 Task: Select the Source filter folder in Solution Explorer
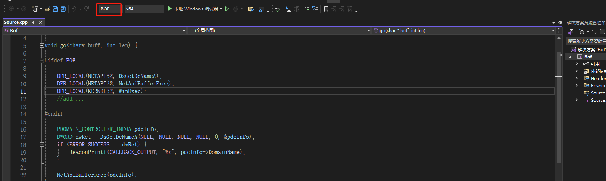coord(594,93)
